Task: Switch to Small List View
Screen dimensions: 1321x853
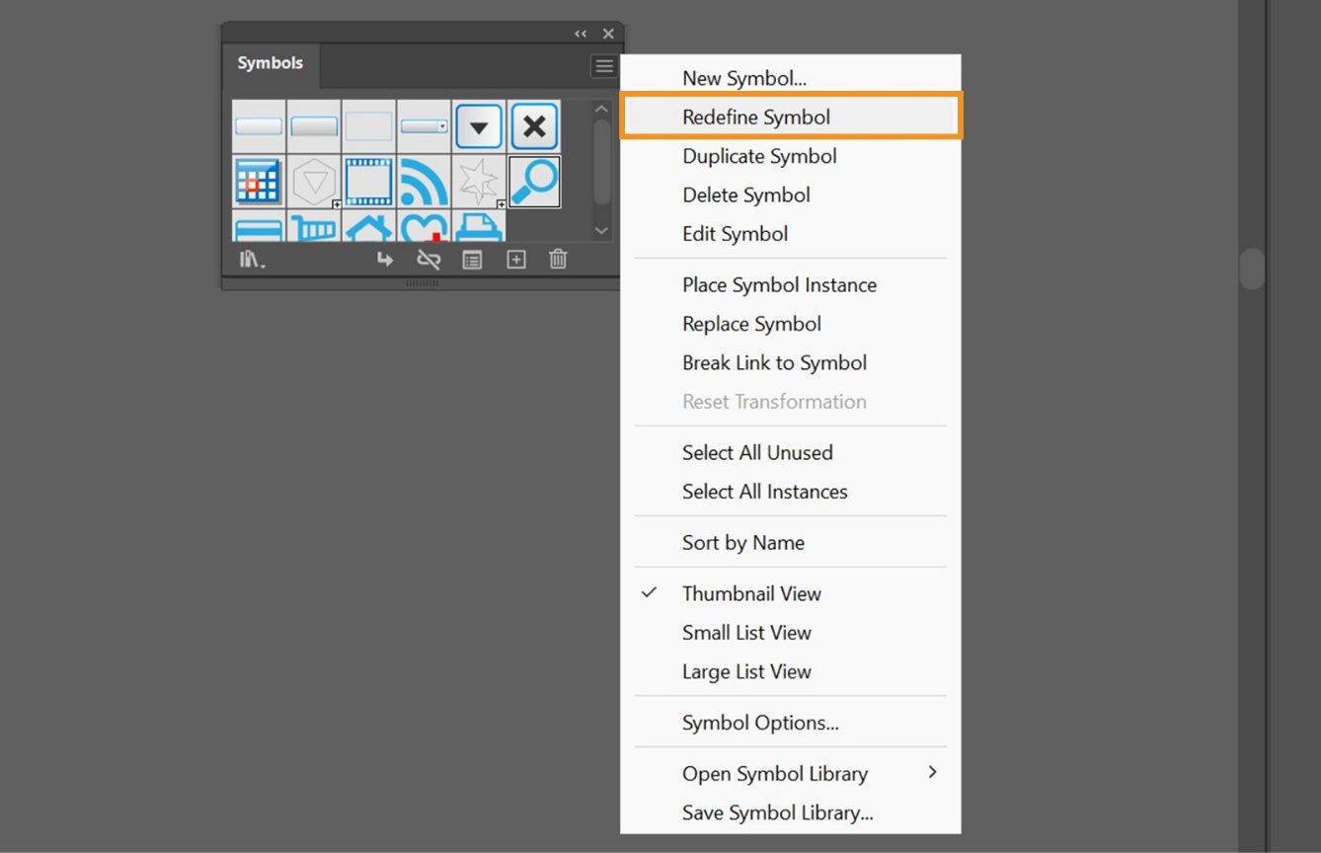Action: pos(746,633)
